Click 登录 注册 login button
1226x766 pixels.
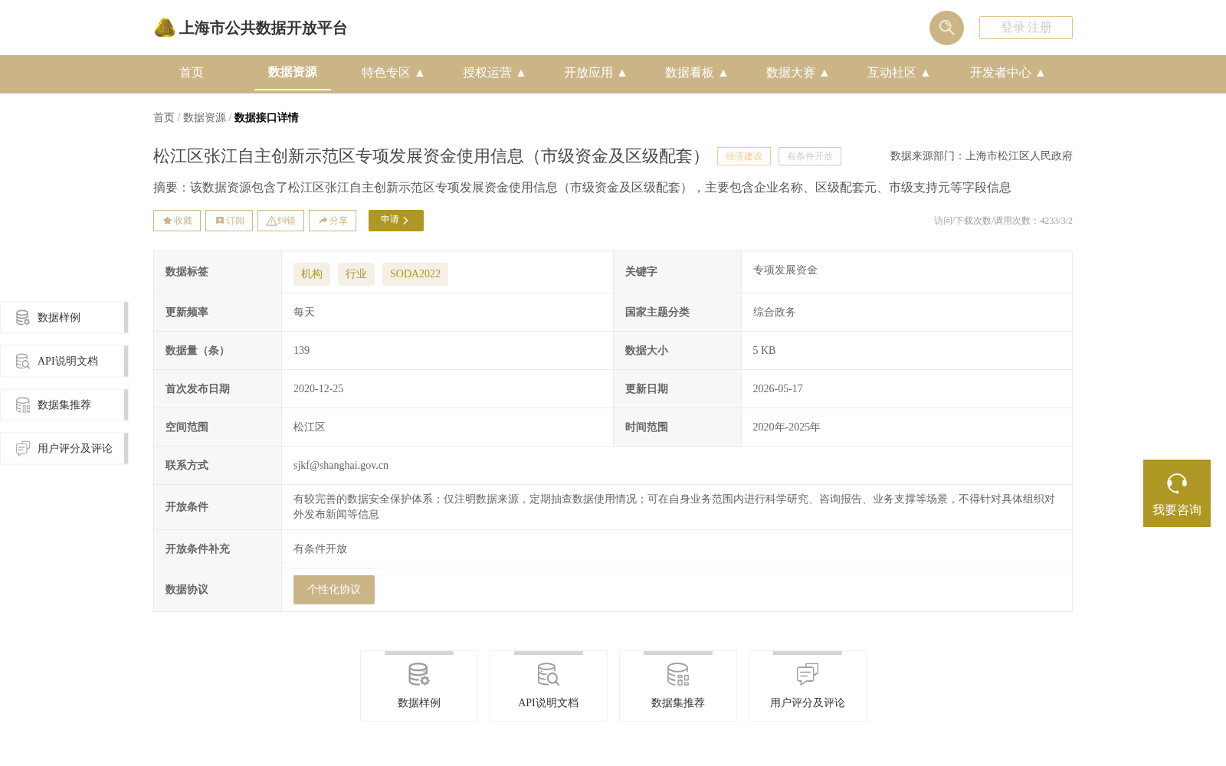pyautogui.click(x=1026, y=28)
